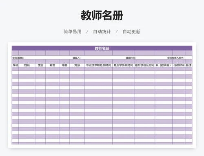
Task: Click the 自动统计 subtitle text
Action: 102,32
